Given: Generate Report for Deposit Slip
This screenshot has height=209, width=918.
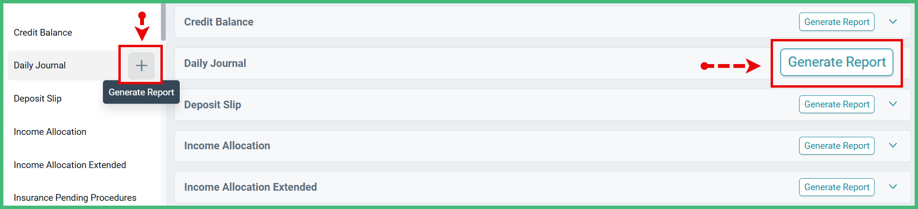Looking at the screenshot, I should click(x=836, y=104).
